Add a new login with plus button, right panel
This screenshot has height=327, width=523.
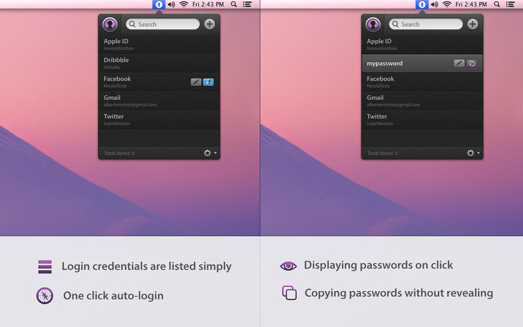tap(473, 24)
